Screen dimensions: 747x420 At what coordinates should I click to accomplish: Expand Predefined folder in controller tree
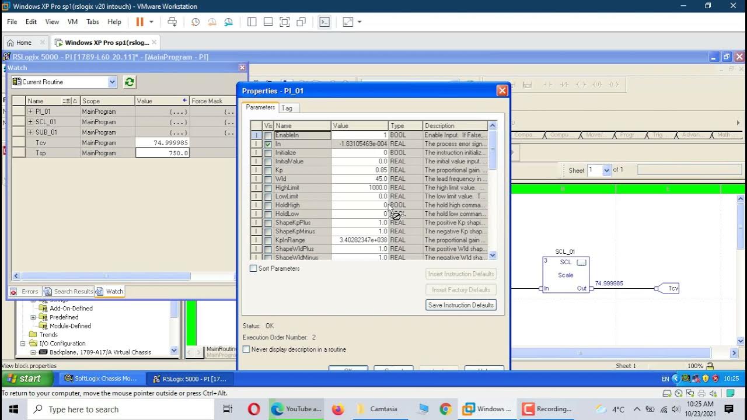click(33, 317)
